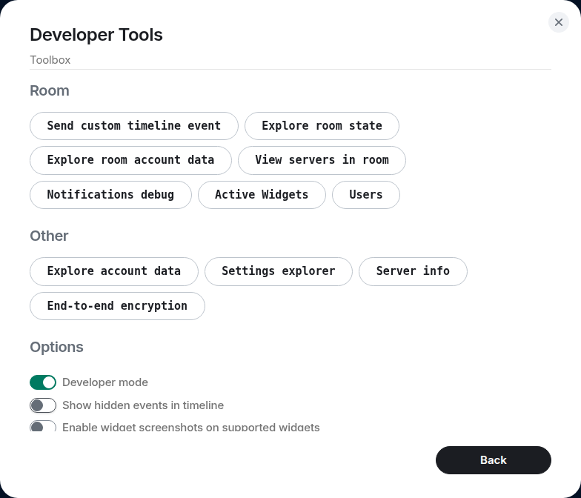Open Notifications debug tool
The width and height of the screenshot is (581, 498).
tap(110, 195)
